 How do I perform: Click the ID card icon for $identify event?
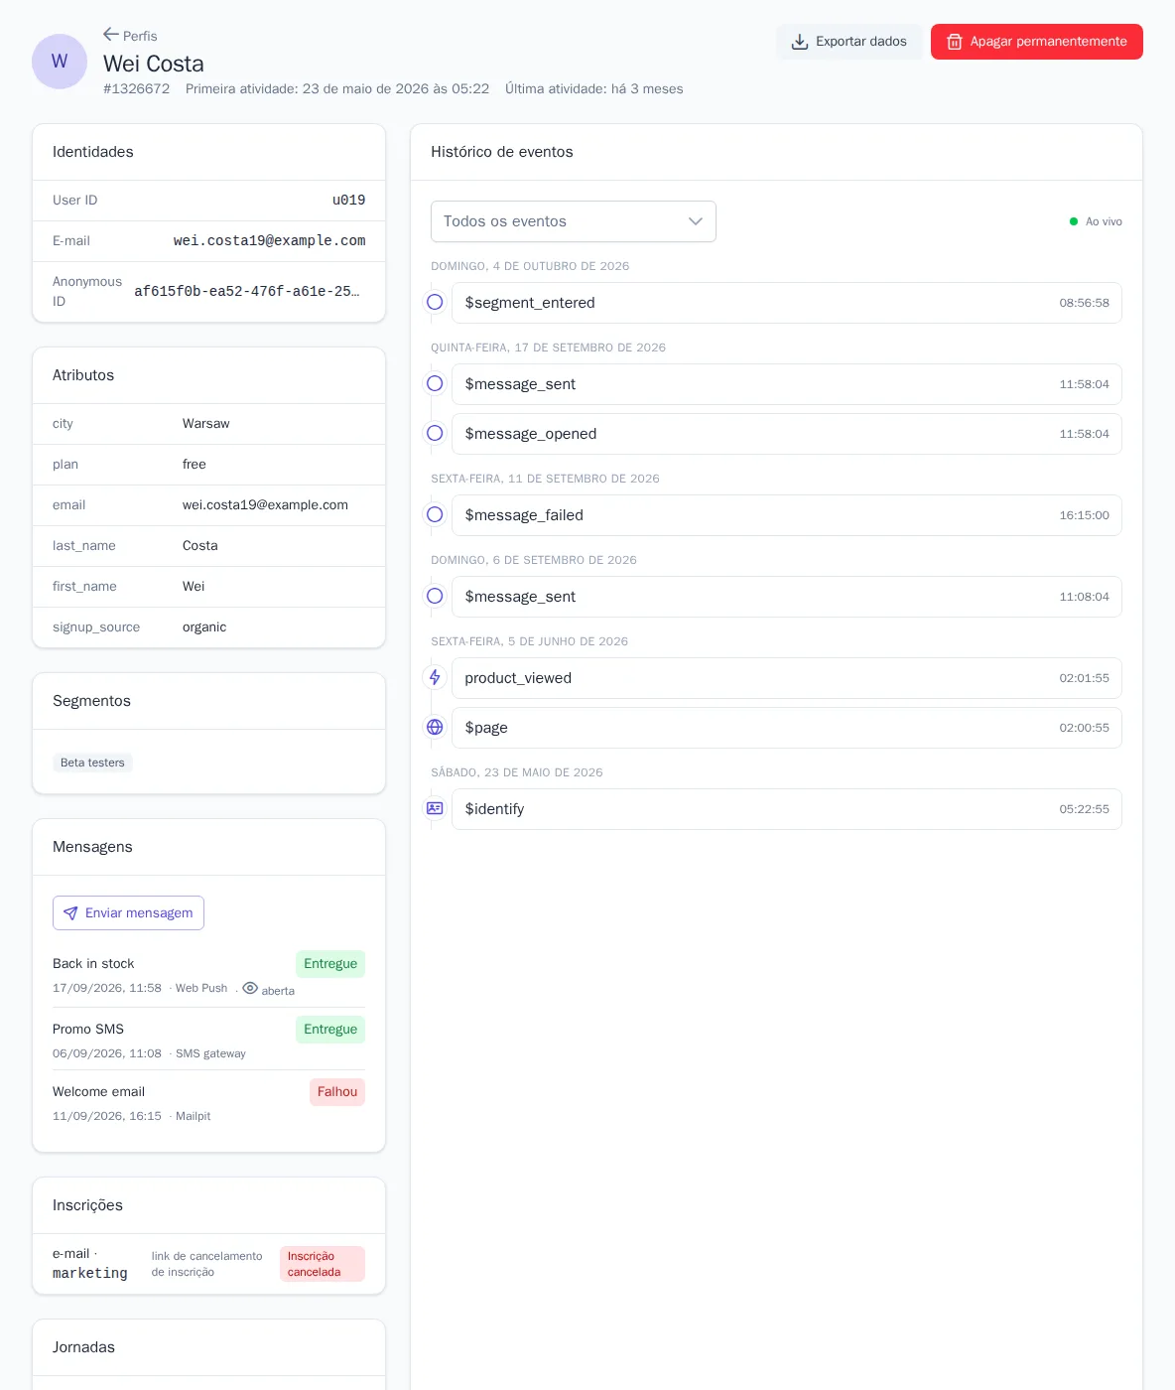click(435, 808)
